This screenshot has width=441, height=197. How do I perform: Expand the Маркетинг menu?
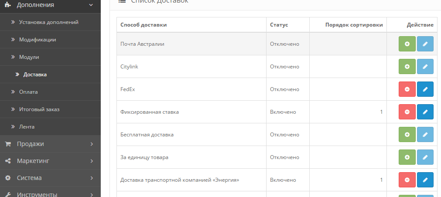pos(50,161)
